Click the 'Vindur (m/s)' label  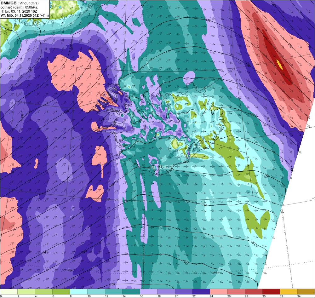coord(29,3)
